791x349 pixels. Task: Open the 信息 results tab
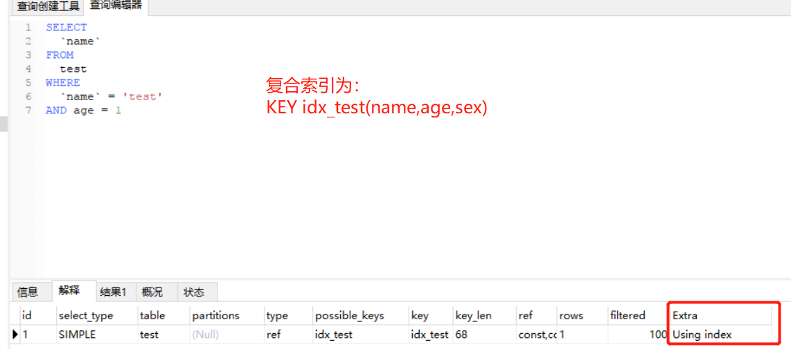[28, 292]
